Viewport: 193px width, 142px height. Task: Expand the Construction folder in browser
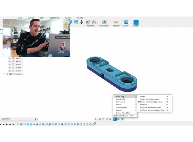(4, 74)
